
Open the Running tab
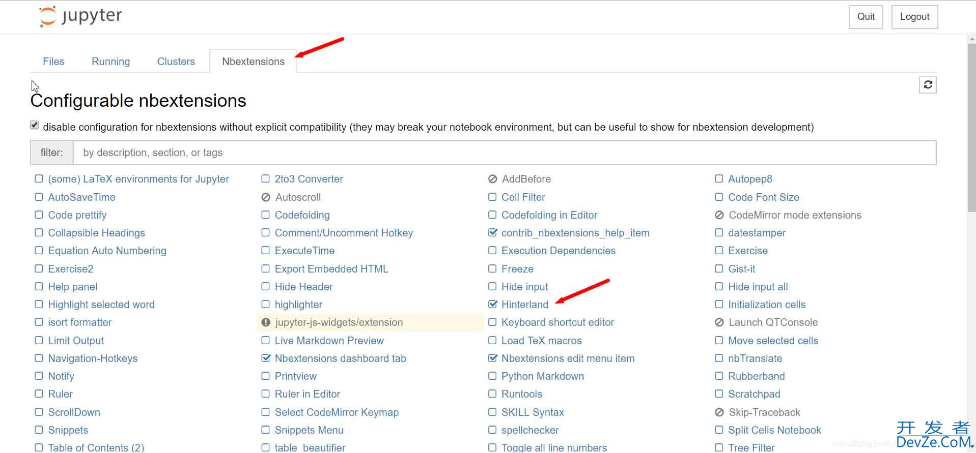pos(110,62)
